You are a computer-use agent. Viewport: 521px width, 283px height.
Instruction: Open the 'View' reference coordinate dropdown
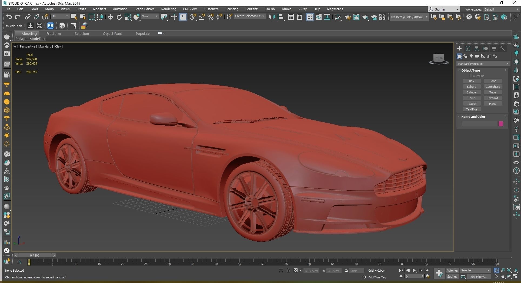(150, 16)
